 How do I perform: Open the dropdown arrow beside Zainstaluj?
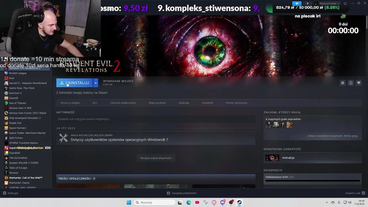pyautogui.click(x=96, y=83)
